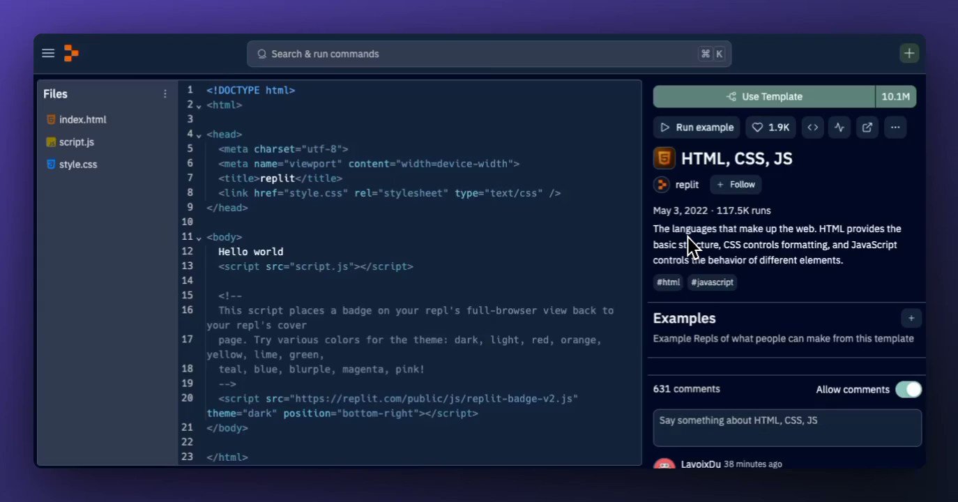The height and width of the screenshot is (502, 958).
Task: Collapse the html tag fold arrow
Action: point(199,106)
